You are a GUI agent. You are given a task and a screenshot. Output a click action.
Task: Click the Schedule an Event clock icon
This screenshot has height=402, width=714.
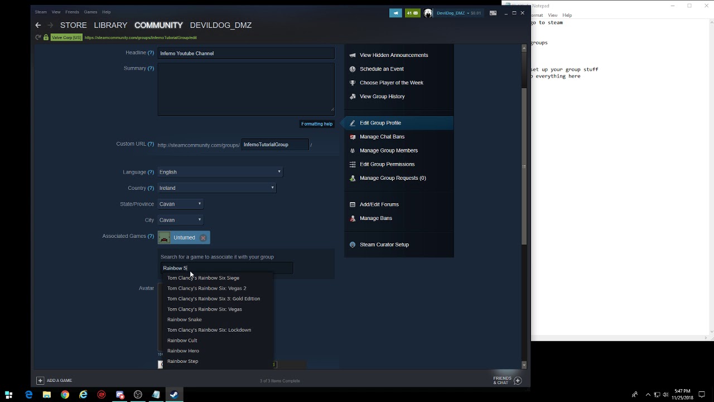coord(352,69)
